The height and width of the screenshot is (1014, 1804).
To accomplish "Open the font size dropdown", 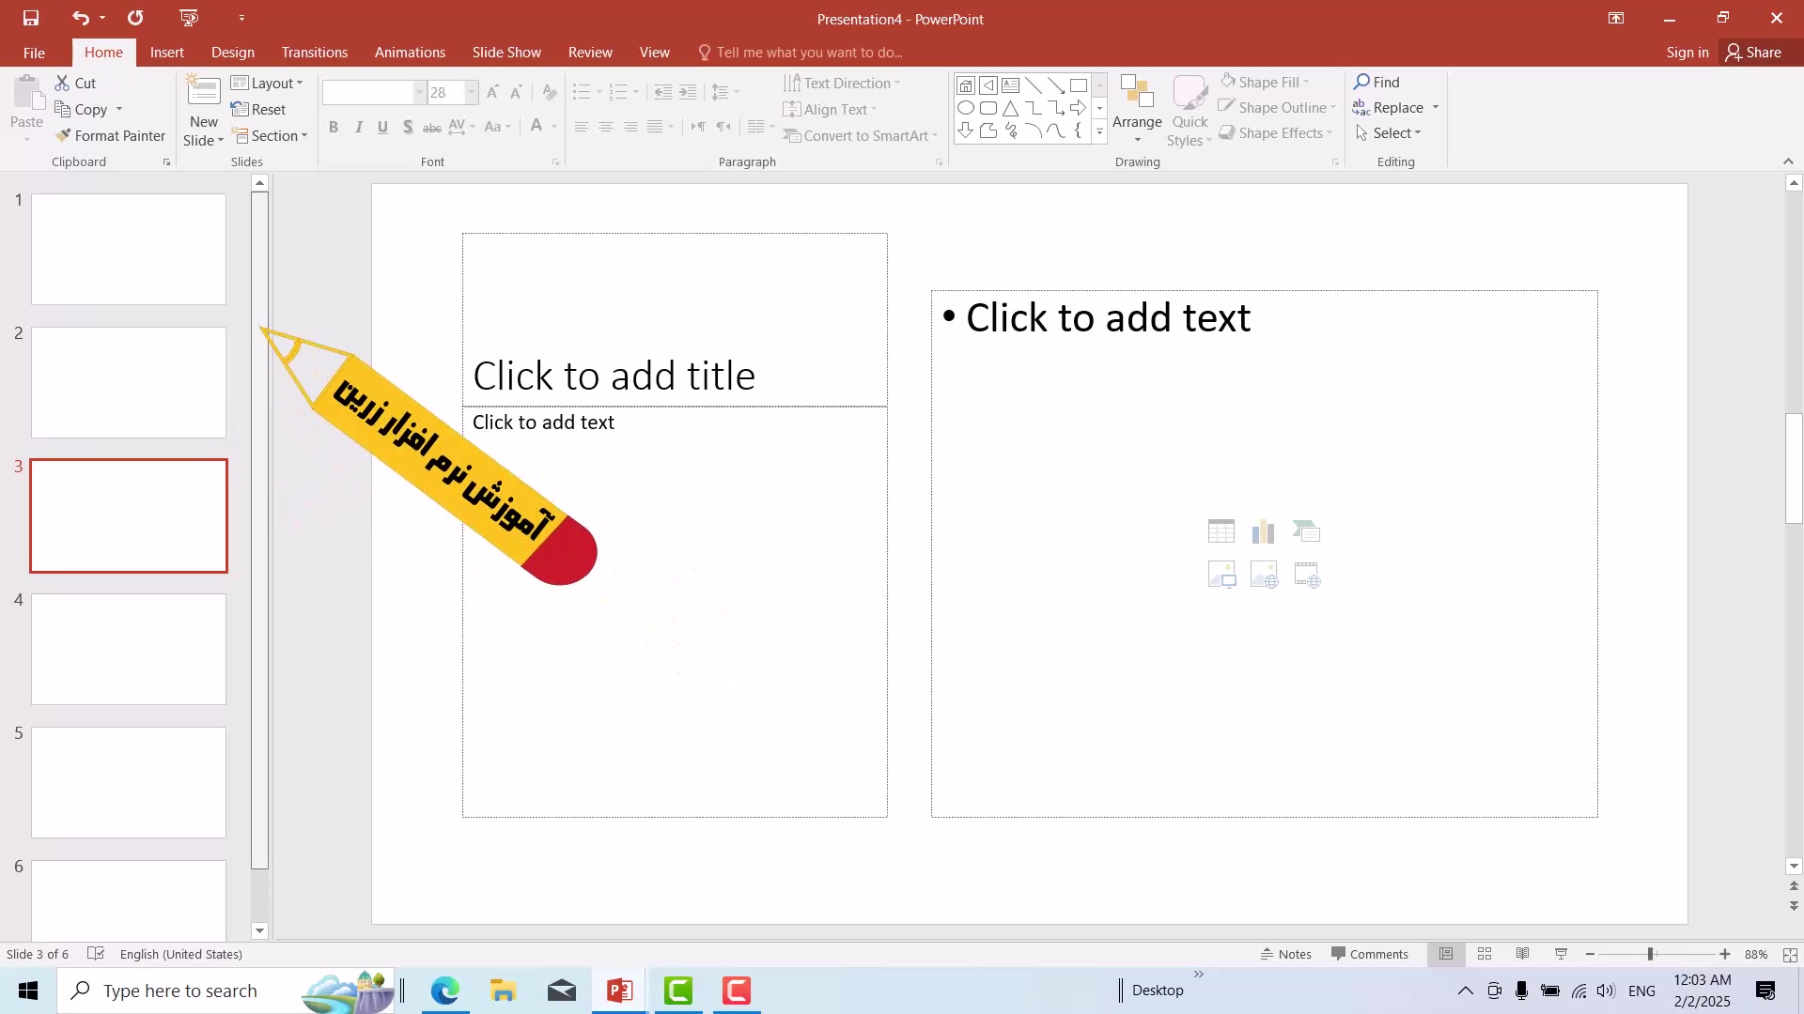I will point(471,92).
